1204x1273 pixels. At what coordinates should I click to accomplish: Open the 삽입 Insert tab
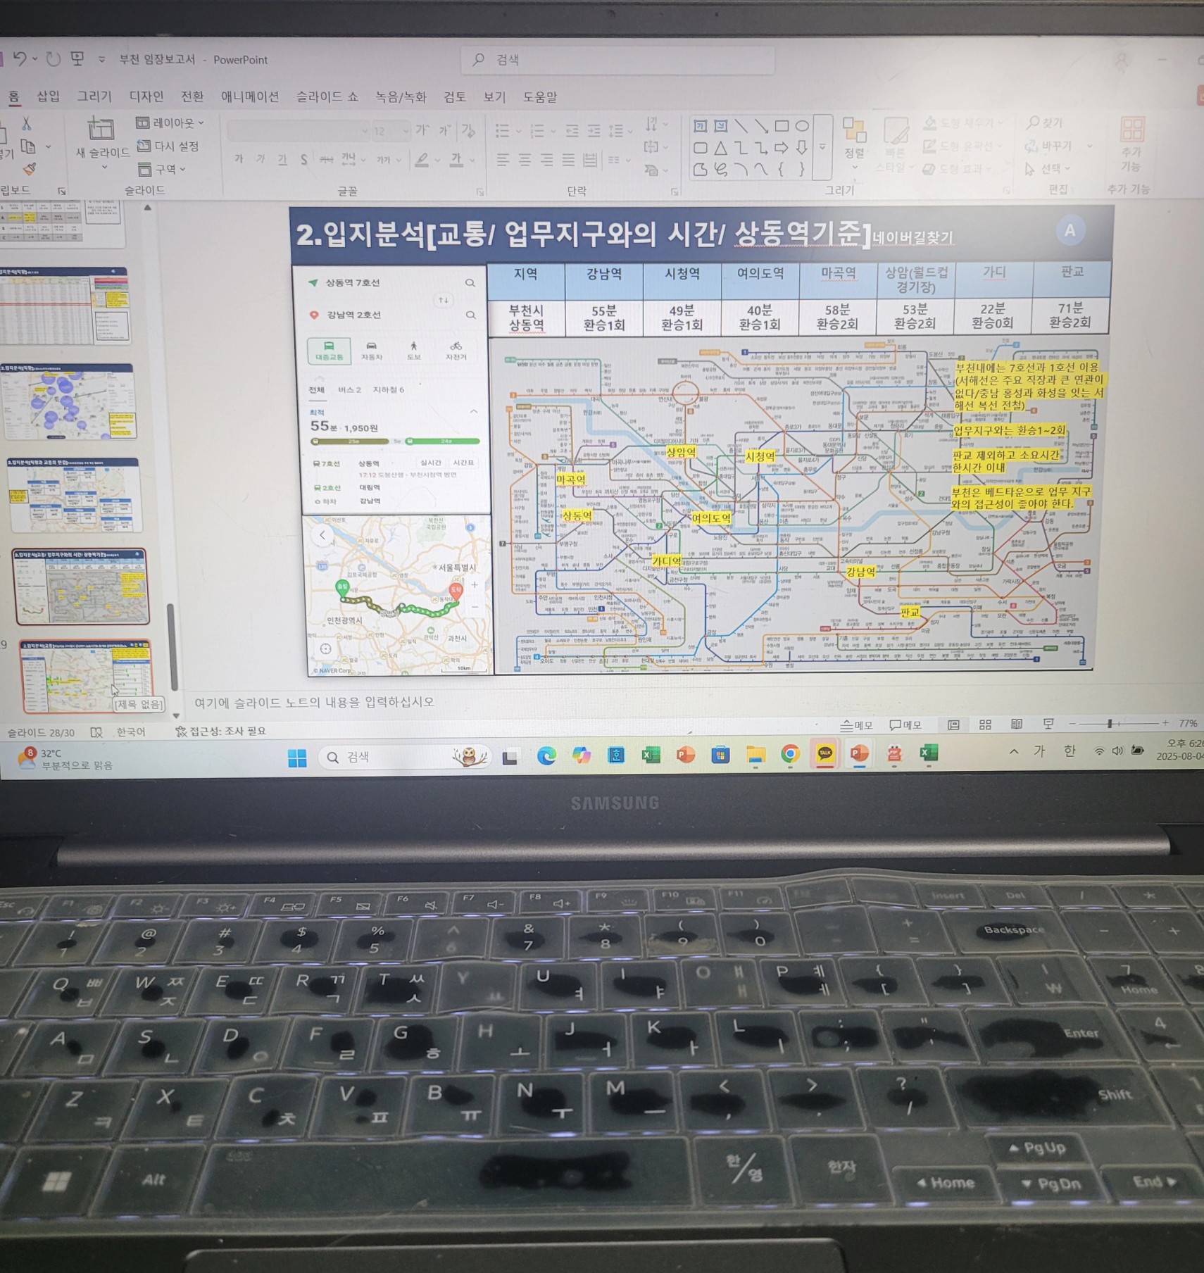click(x=48, y=96)
